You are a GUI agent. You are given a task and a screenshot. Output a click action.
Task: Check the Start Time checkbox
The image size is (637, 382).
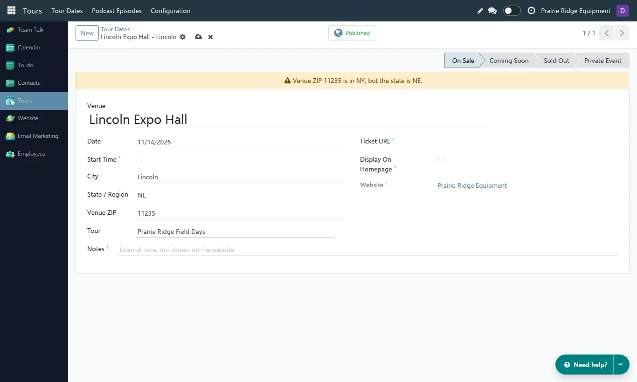point(139,159)
